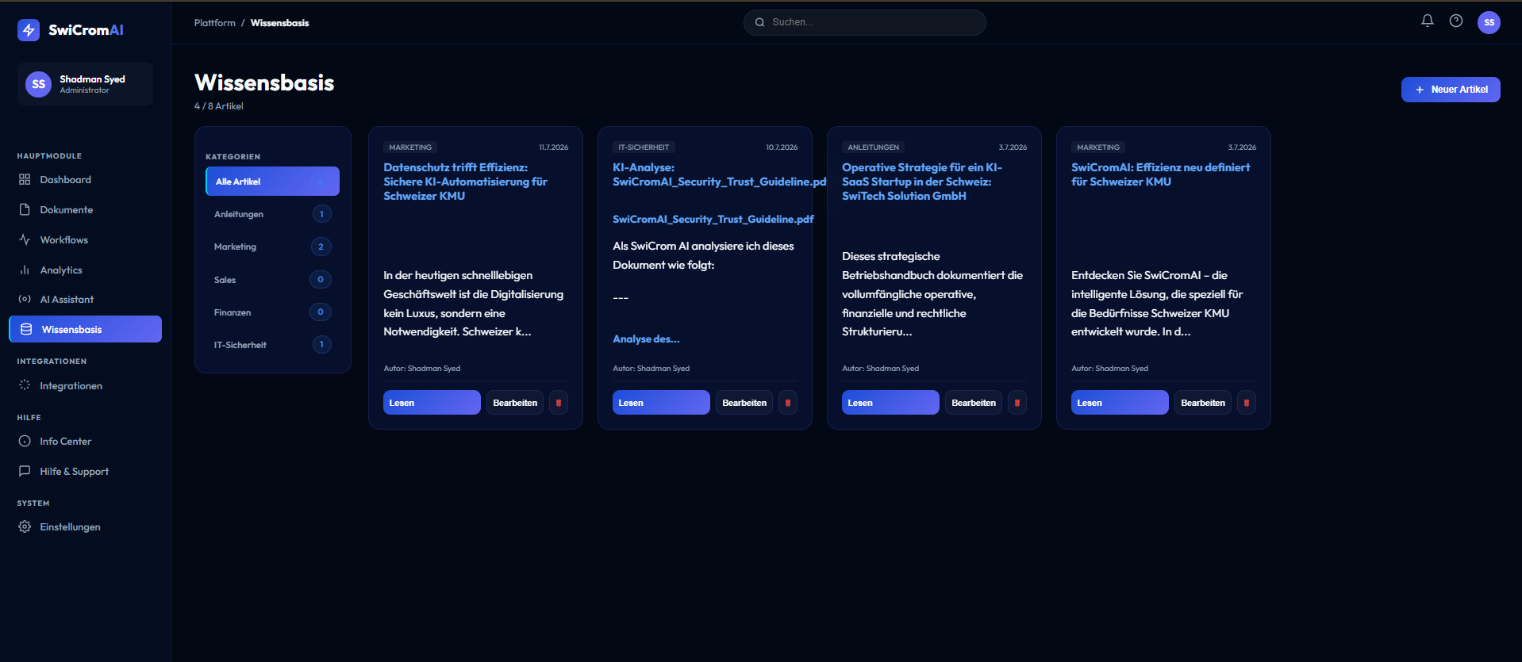This screenshot has width=1522, height=662.
Task: Select Wissensbasis in the sidebar
Action: click(85, 329)
